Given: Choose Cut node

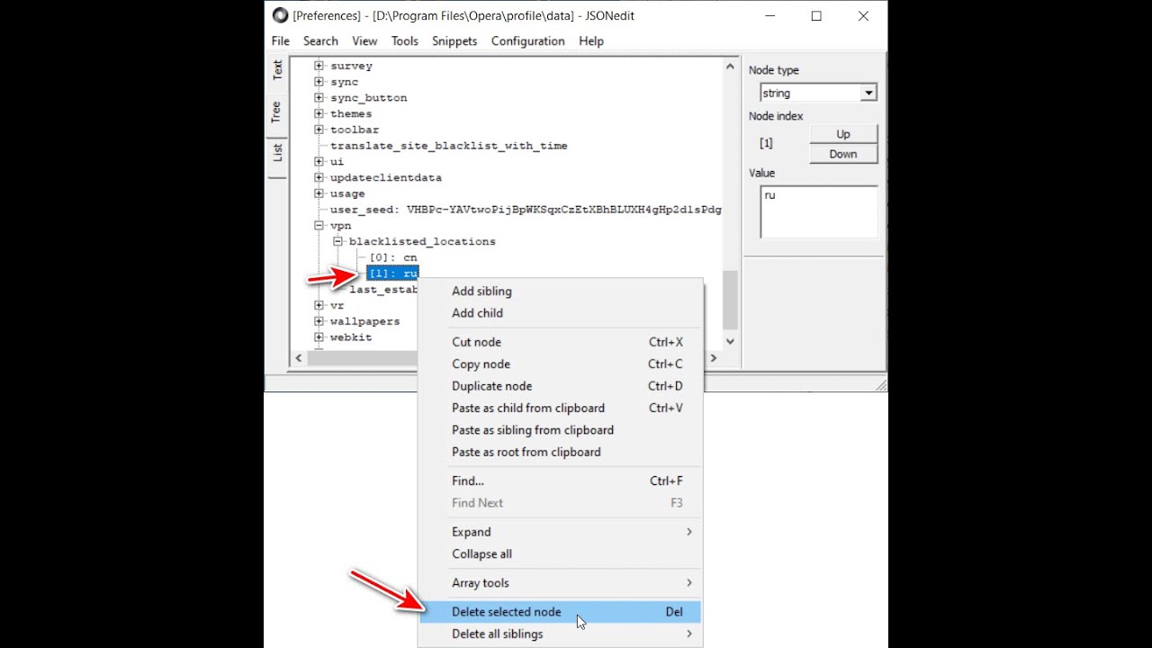Looking at the screenshot, I should [560, 342].
